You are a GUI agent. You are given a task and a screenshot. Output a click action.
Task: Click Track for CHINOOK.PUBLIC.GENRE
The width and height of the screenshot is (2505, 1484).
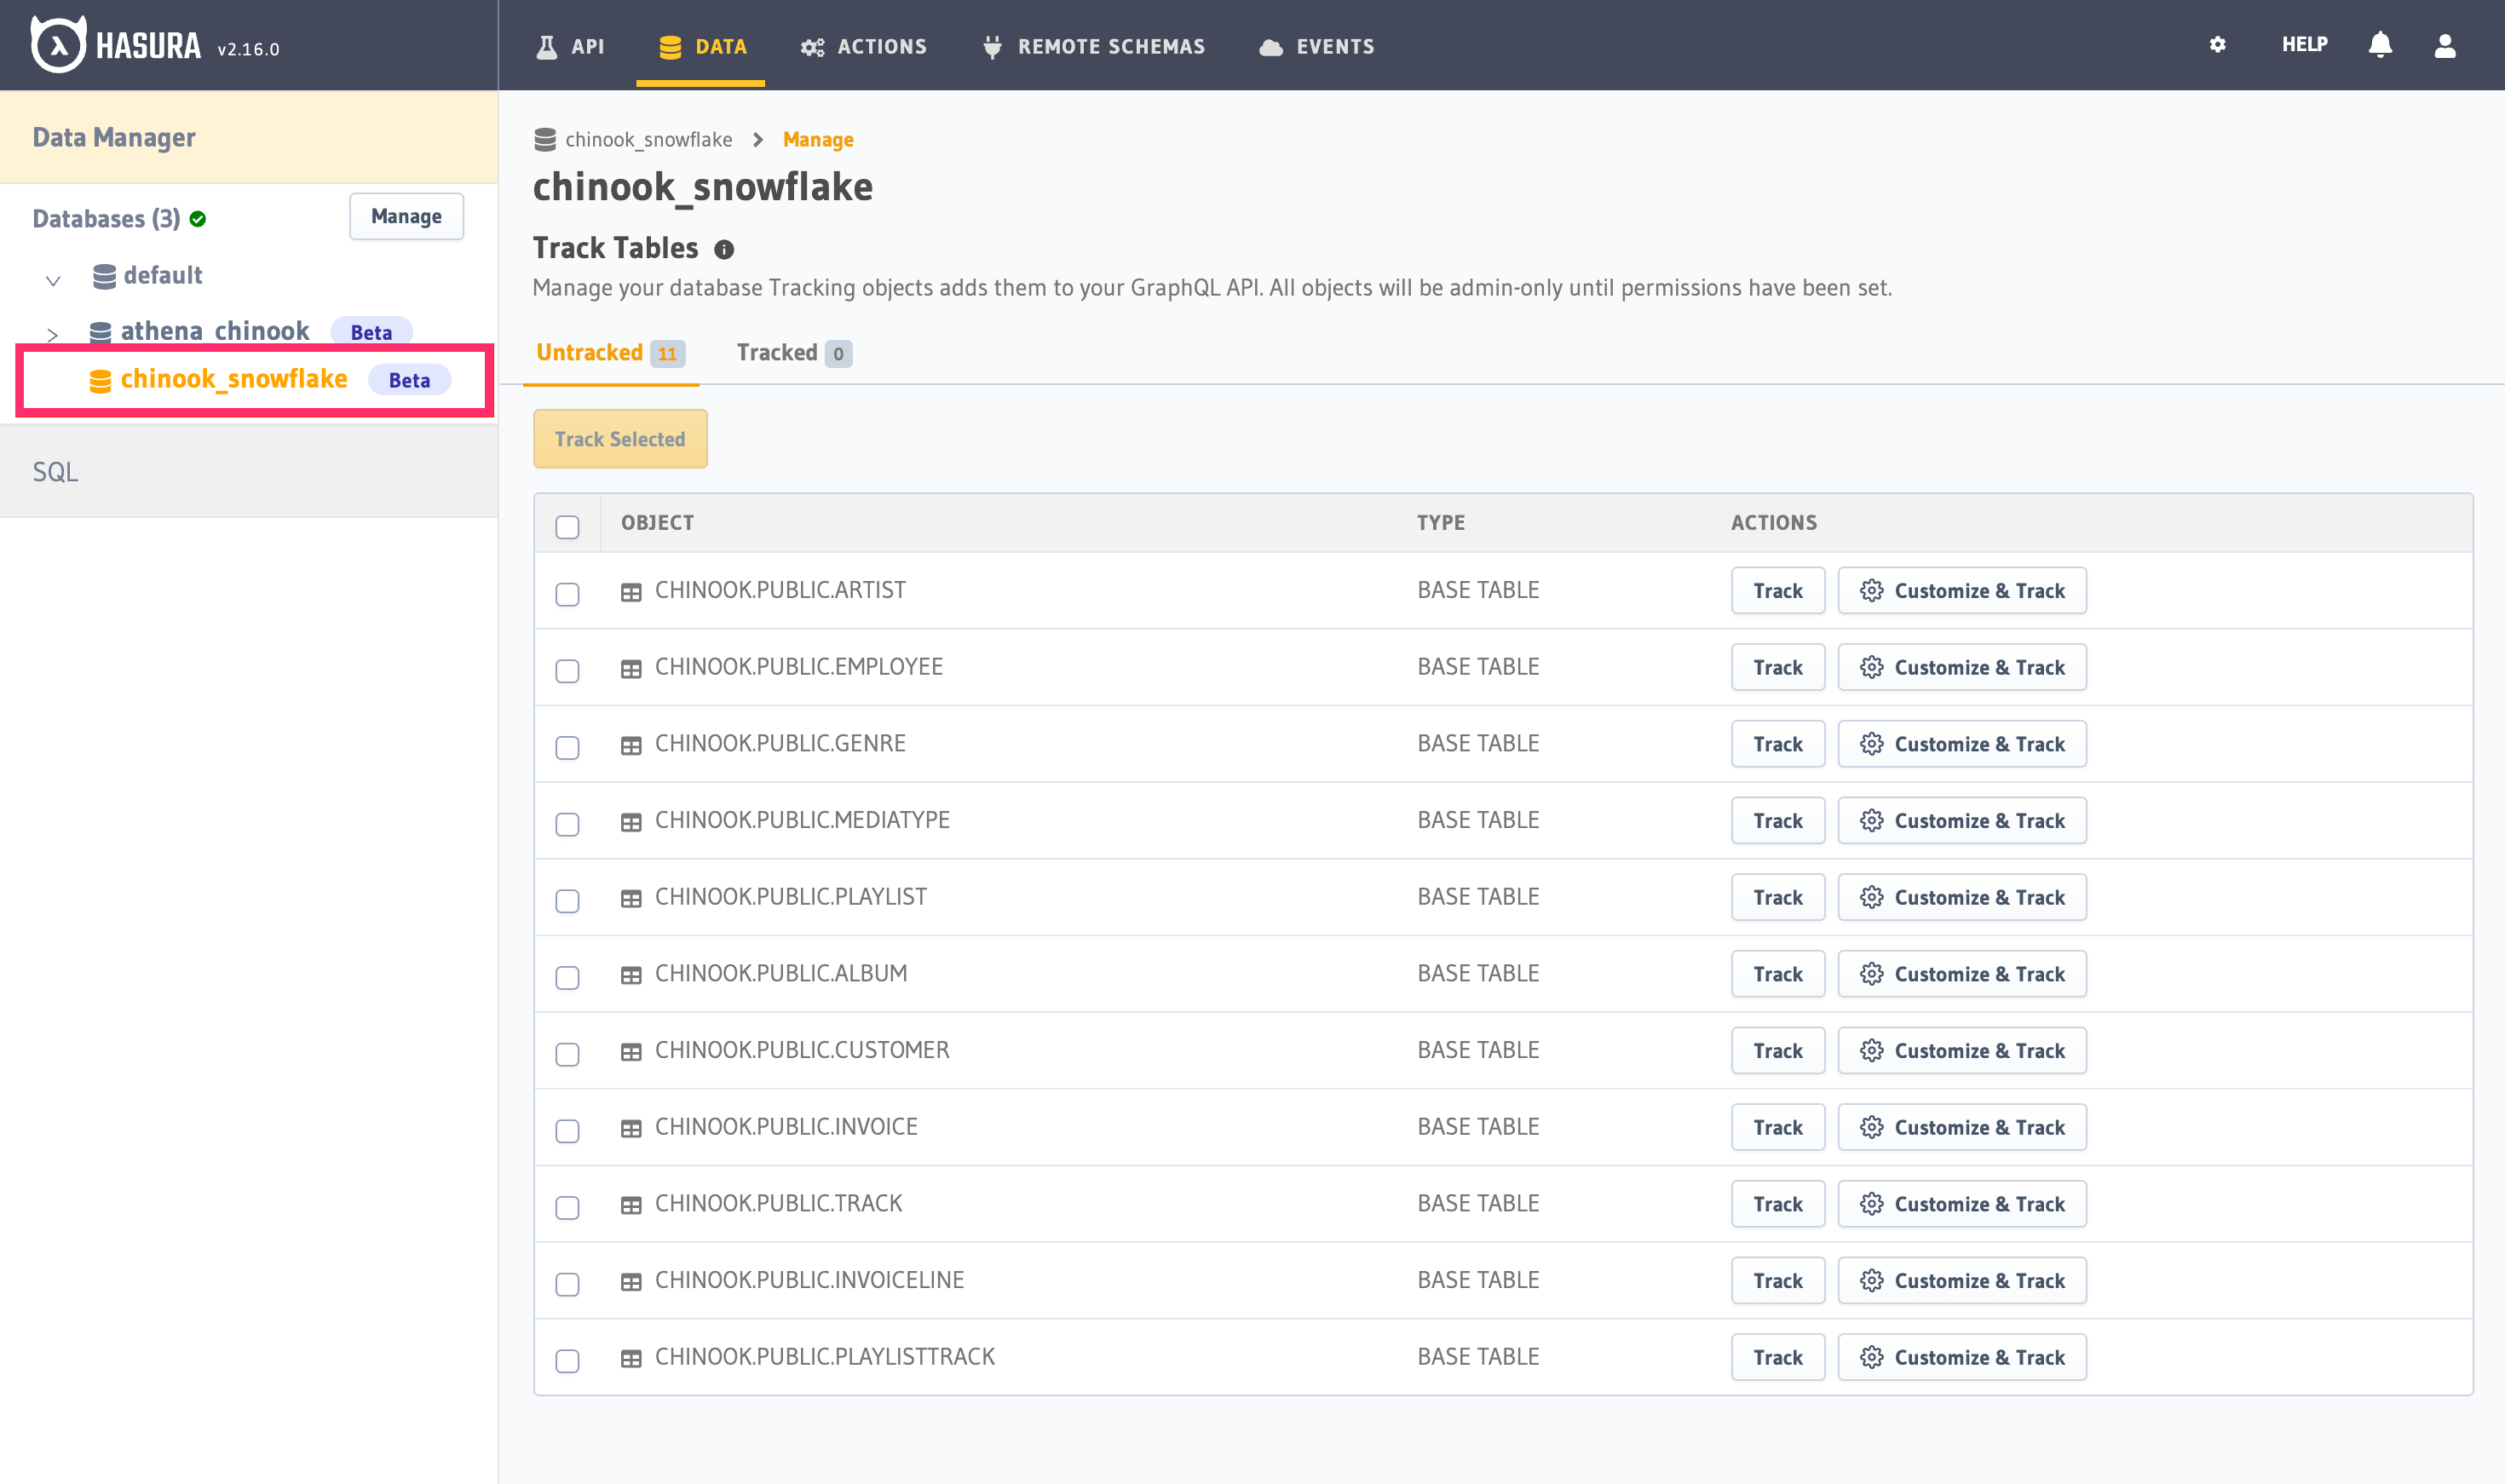coord(1777,744)
